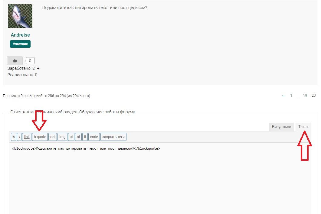Jump to page 19 in pagination
The image size is (321, 214).
(x=305, y=96)
